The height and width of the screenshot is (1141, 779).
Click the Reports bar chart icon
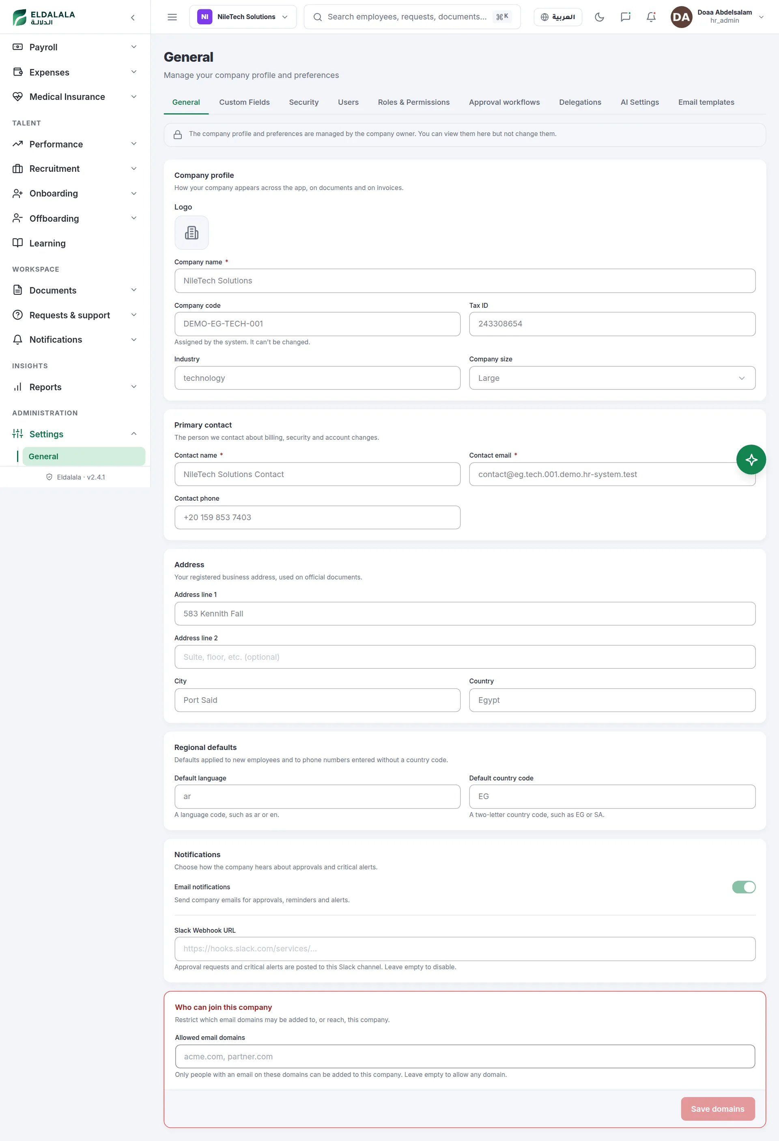tap(18, 387)
